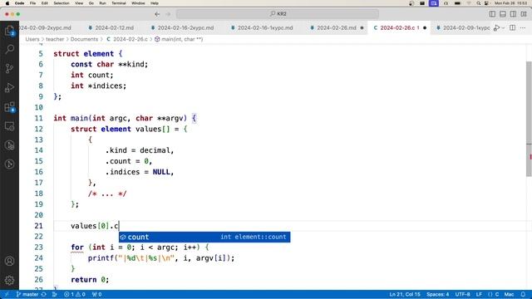
Task: Open the run button dropdown arrow
Action: 504,27
